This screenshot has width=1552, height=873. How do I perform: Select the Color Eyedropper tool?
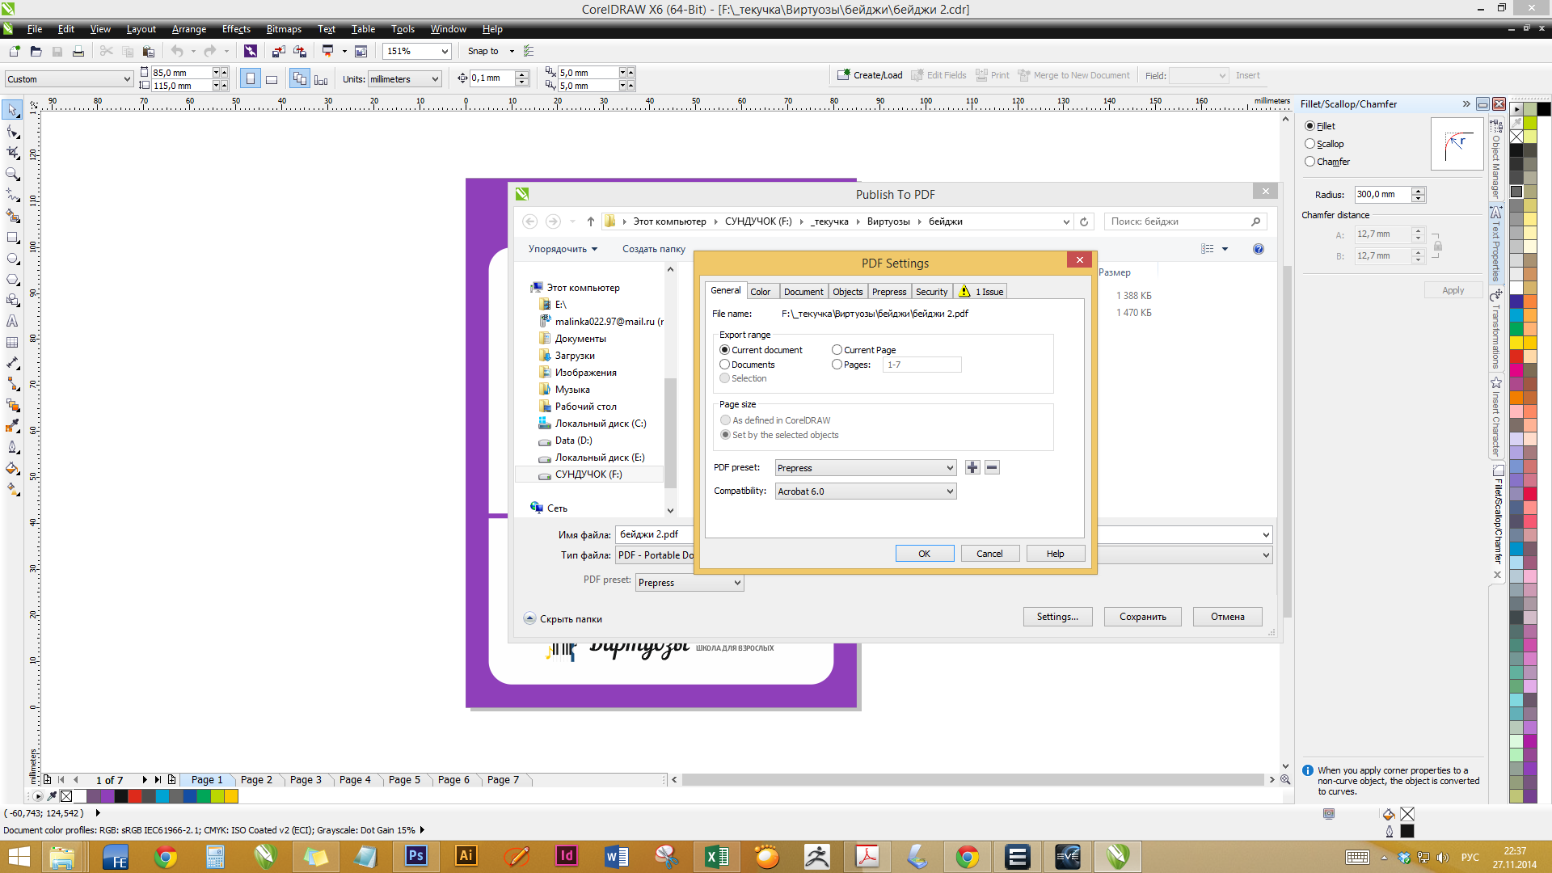click(x=12, y=426)
